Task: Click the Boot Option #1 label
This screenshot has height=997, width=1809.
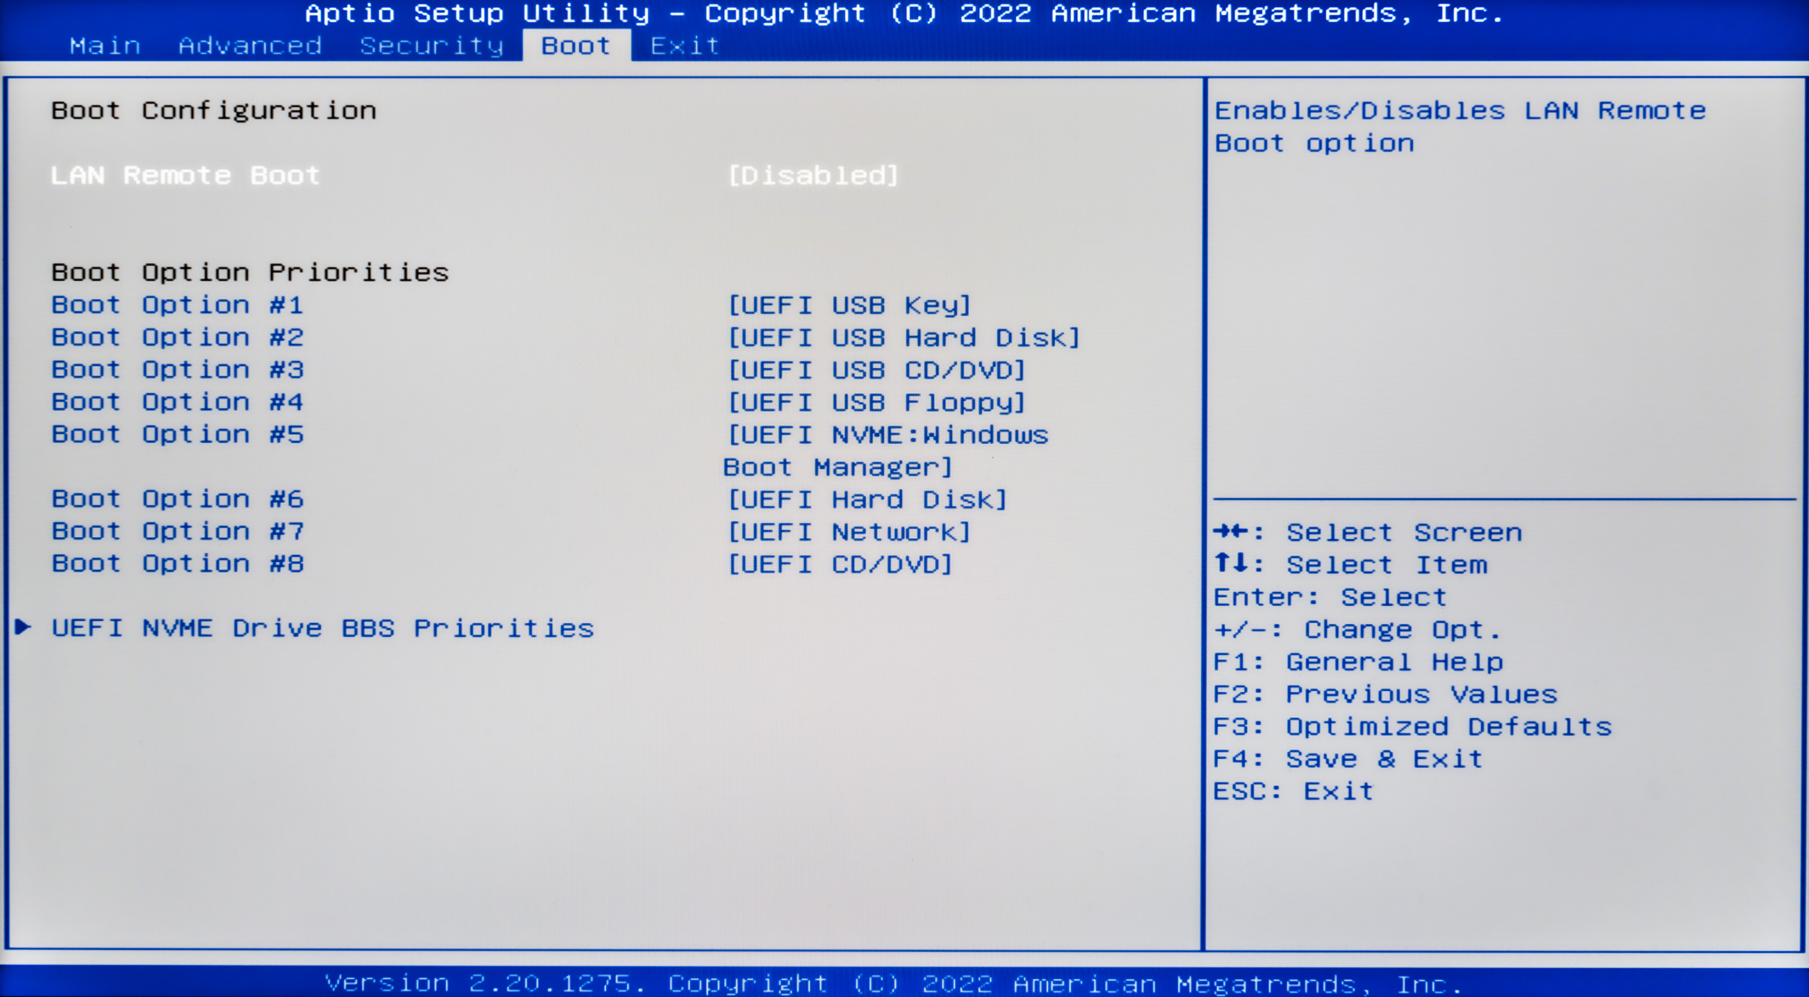Action: coord(177,305)
